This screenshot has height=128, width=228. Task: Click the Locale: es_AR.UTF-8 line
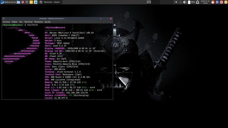point(56,98)
